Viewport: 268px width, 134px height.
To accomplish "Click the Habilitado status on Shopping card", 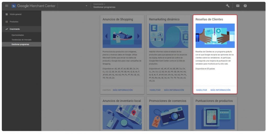I will point(107,90).
